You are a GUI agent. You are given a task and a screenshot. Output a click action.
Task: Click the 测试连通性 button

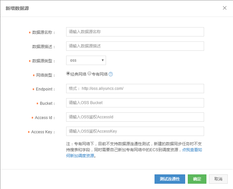(x=170, y=179)
